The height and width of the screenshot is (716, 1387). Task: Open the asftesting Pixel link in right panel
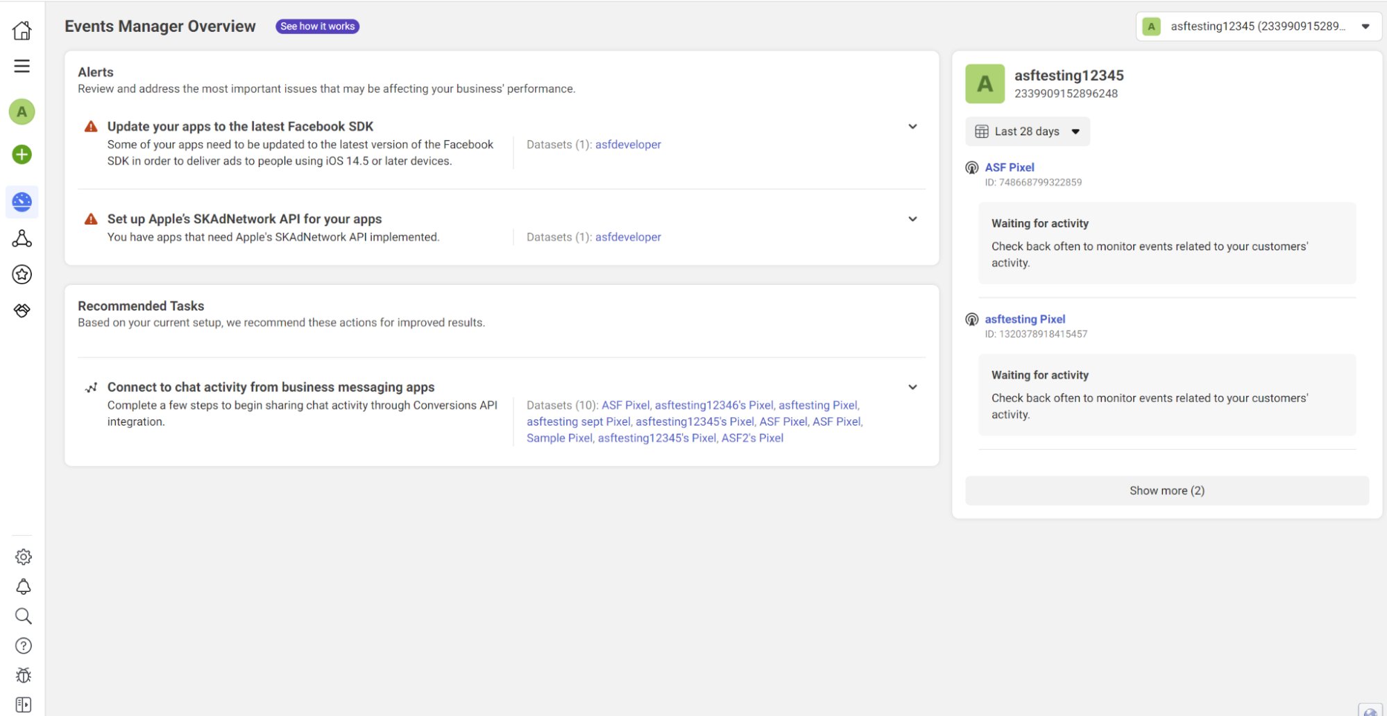coord(1025,319)
